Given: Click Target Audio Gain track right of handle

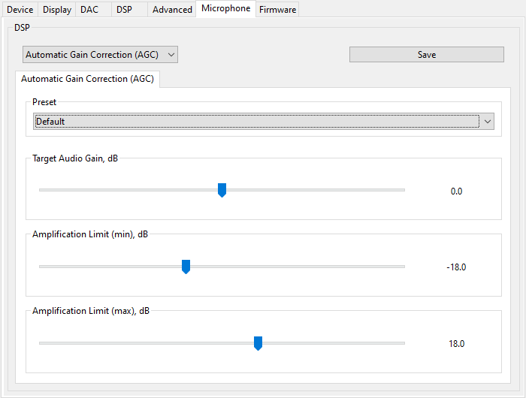Looking at the screenshot, I should 316,190.
